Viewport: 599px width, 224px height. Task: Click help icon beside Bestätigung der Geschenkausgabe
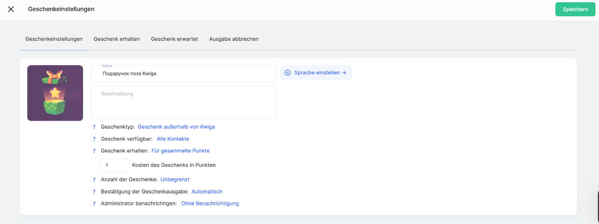click(94, 192)
